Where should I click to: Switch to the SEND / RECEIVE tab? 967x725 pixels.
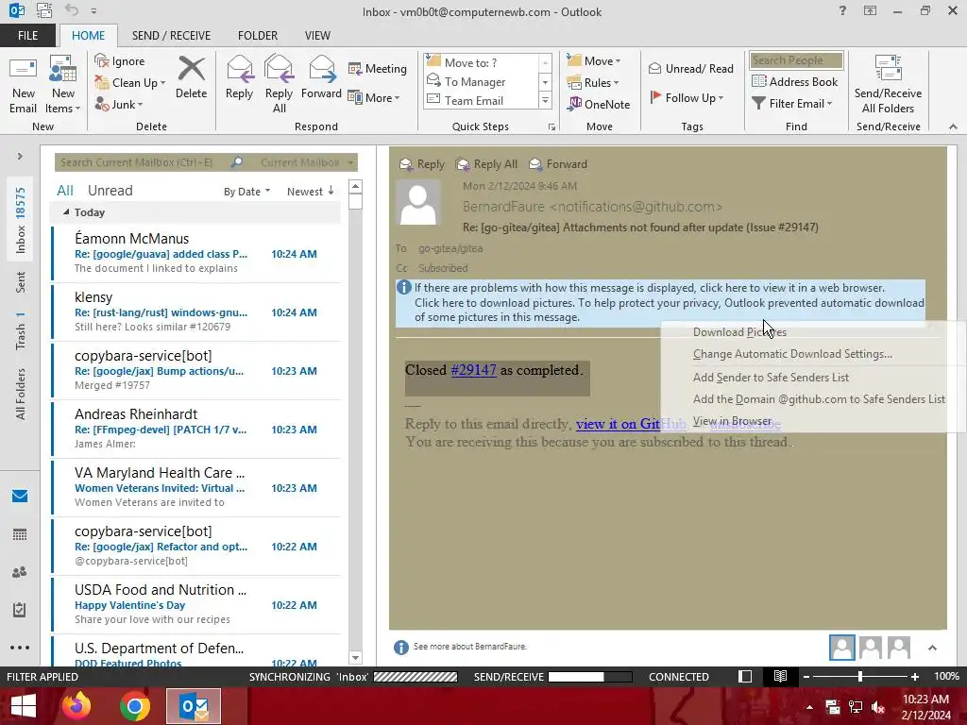point(171,35)
